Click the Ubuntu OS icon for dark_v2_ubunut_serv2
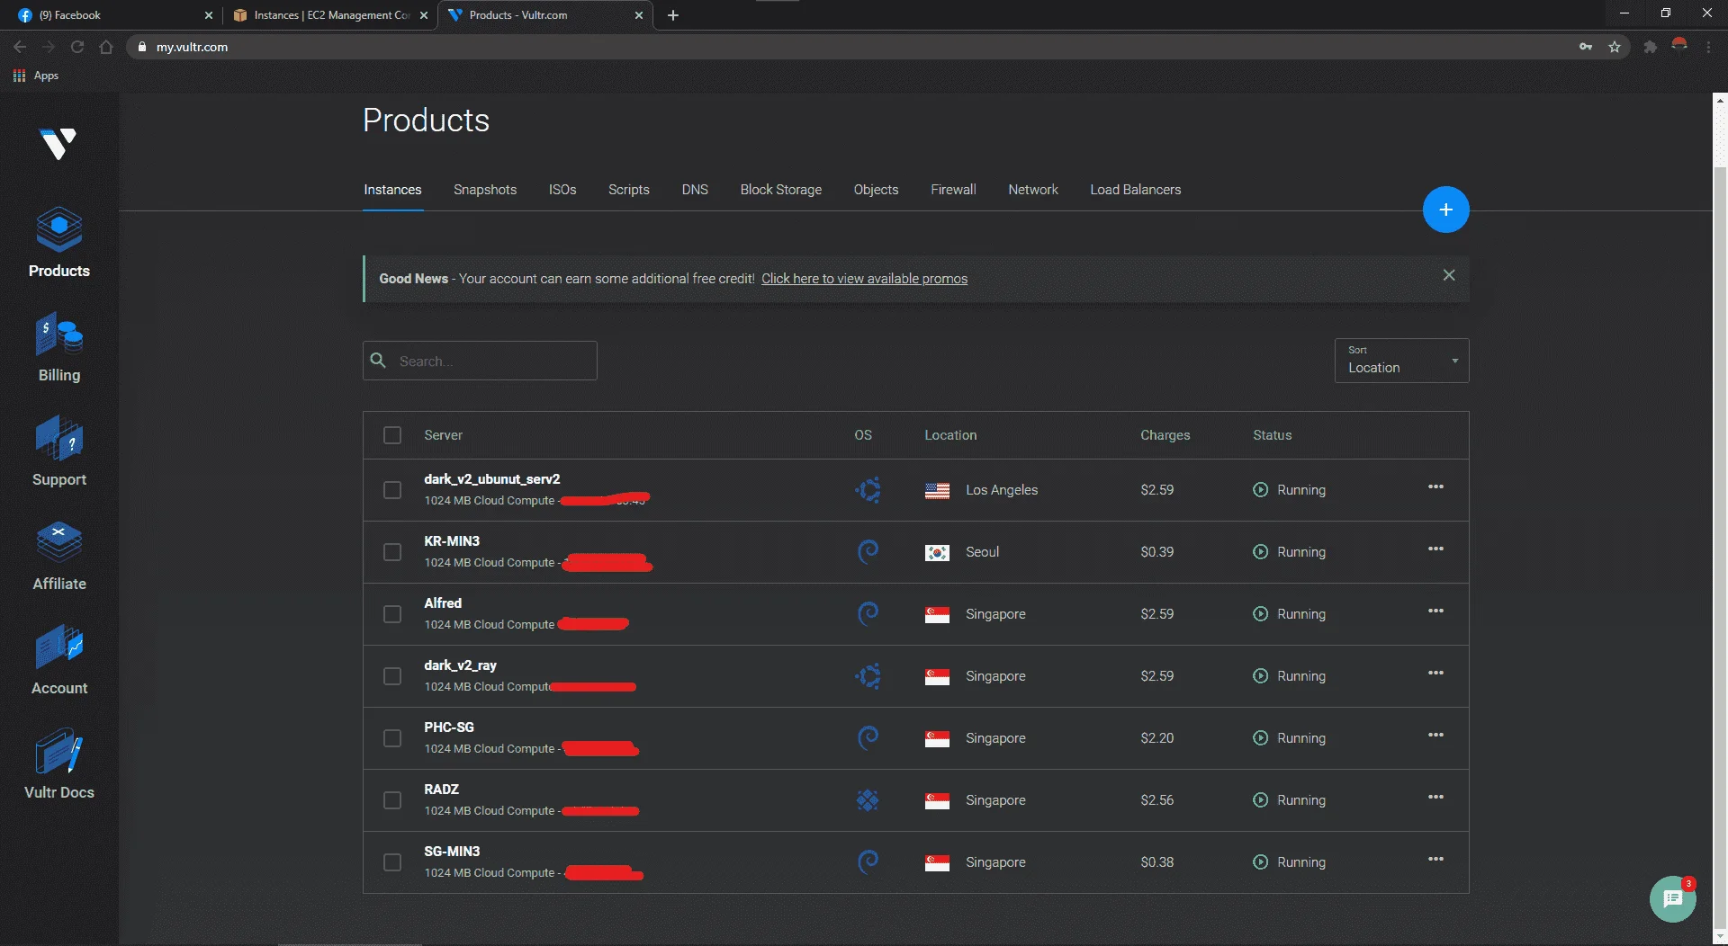 point(868,490)
